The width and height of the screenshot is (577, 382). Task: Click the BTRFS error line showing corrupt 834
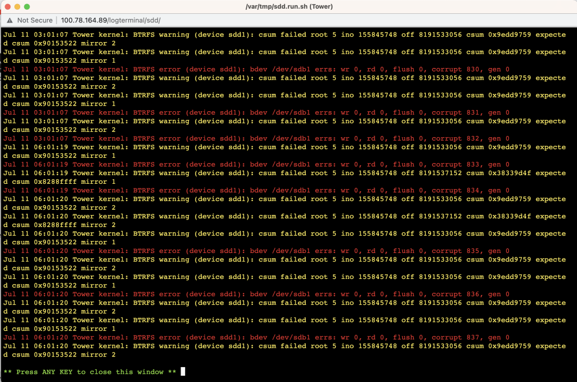click(x=257, y=191)
